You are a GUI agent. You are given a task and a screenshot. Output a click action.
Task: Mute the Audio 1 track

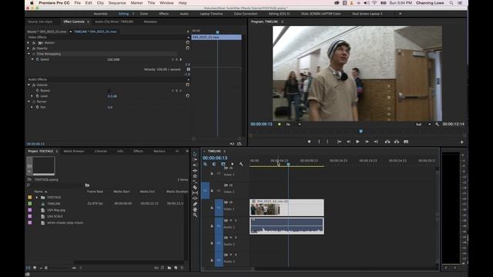pyautogui.click(x=231, y=221)
